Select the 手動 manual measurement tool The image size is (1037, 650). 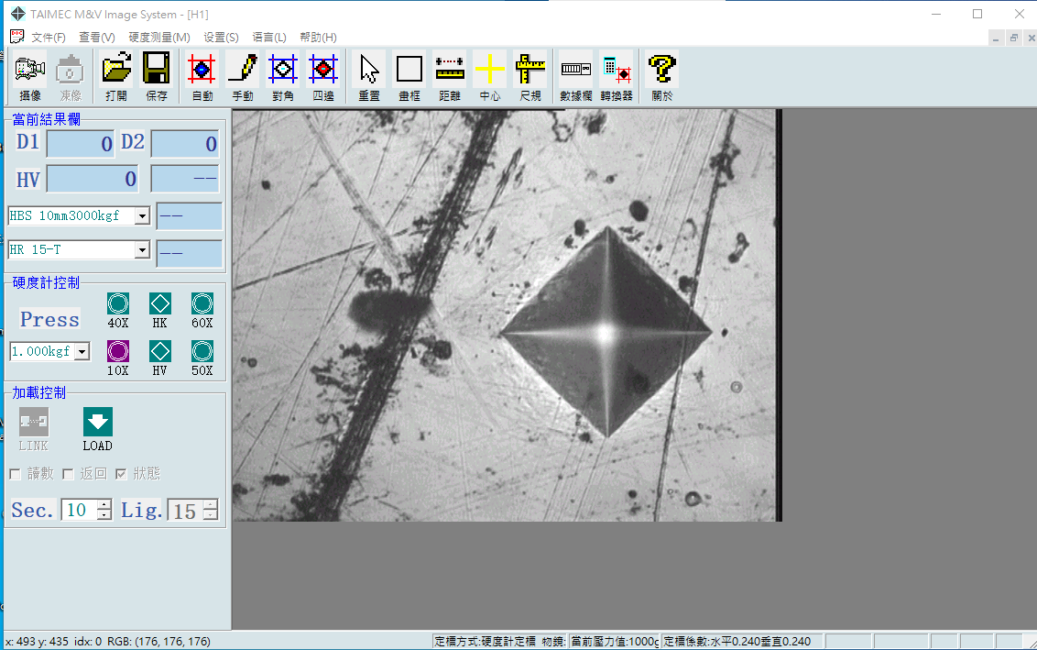[243, 75]
